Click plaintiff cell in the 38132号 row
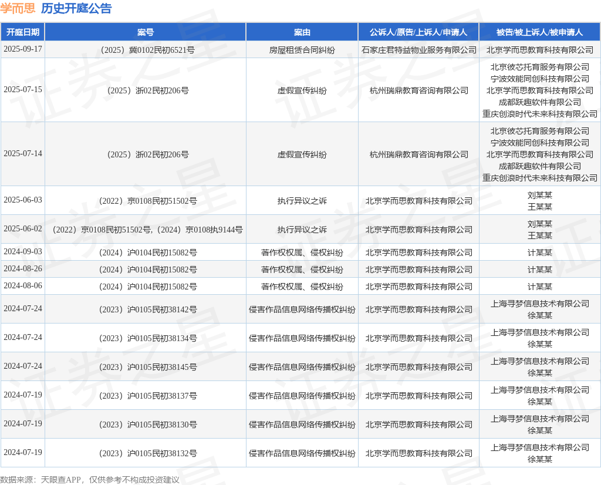601x485 pixels. click(x=419, y=453)
